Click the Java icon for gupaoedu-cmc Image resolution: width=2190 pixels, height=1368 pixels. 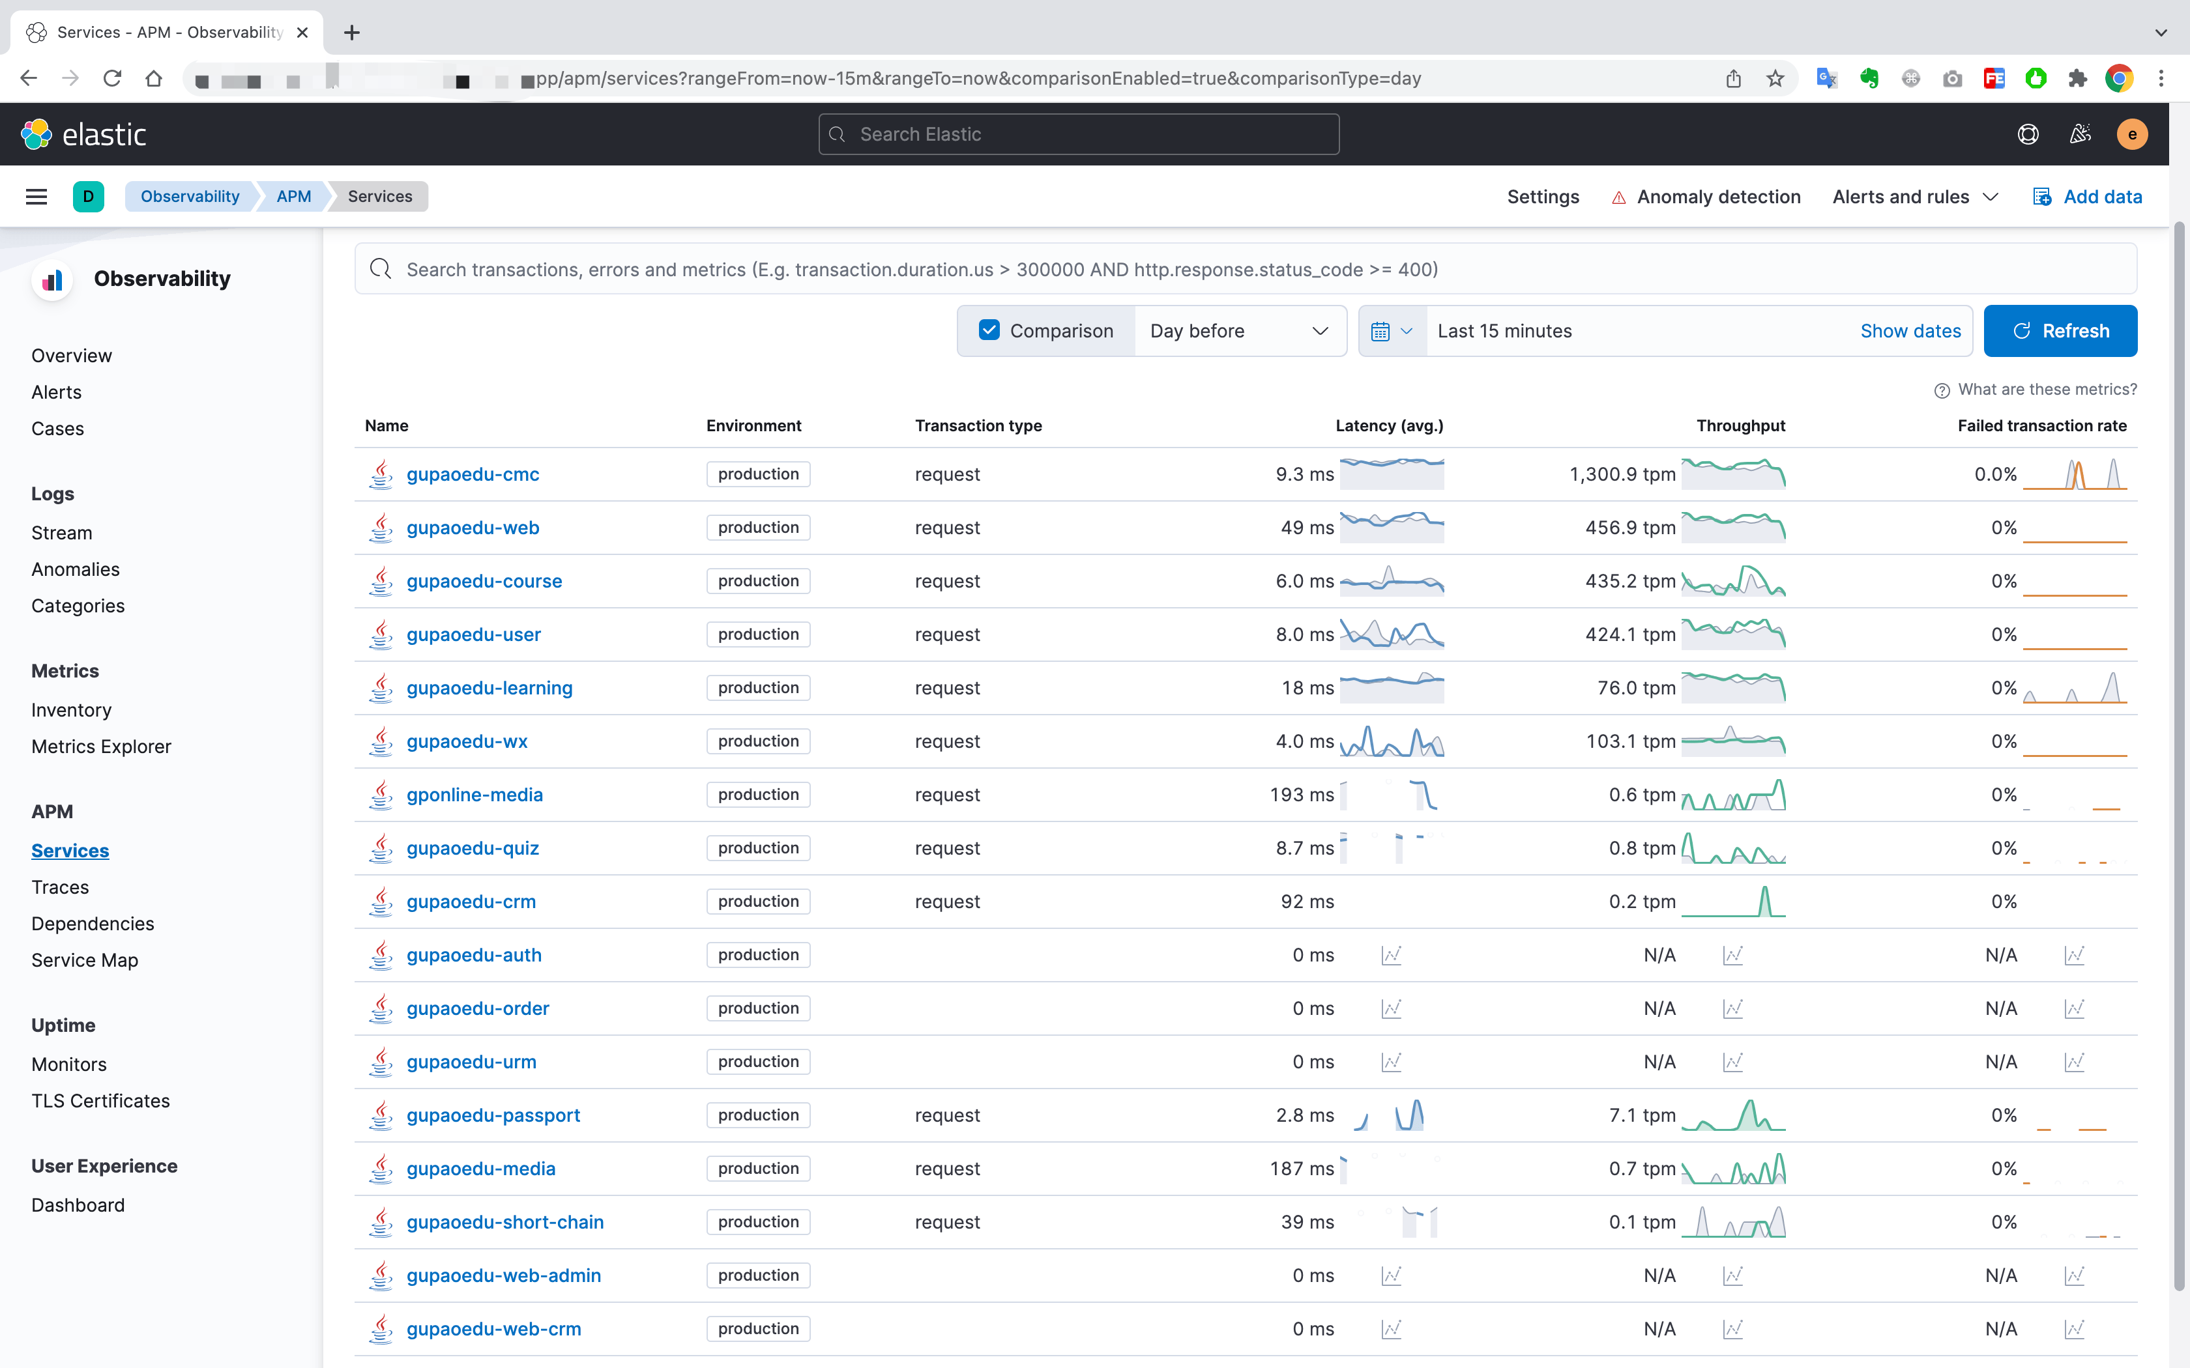coord(381,474)
